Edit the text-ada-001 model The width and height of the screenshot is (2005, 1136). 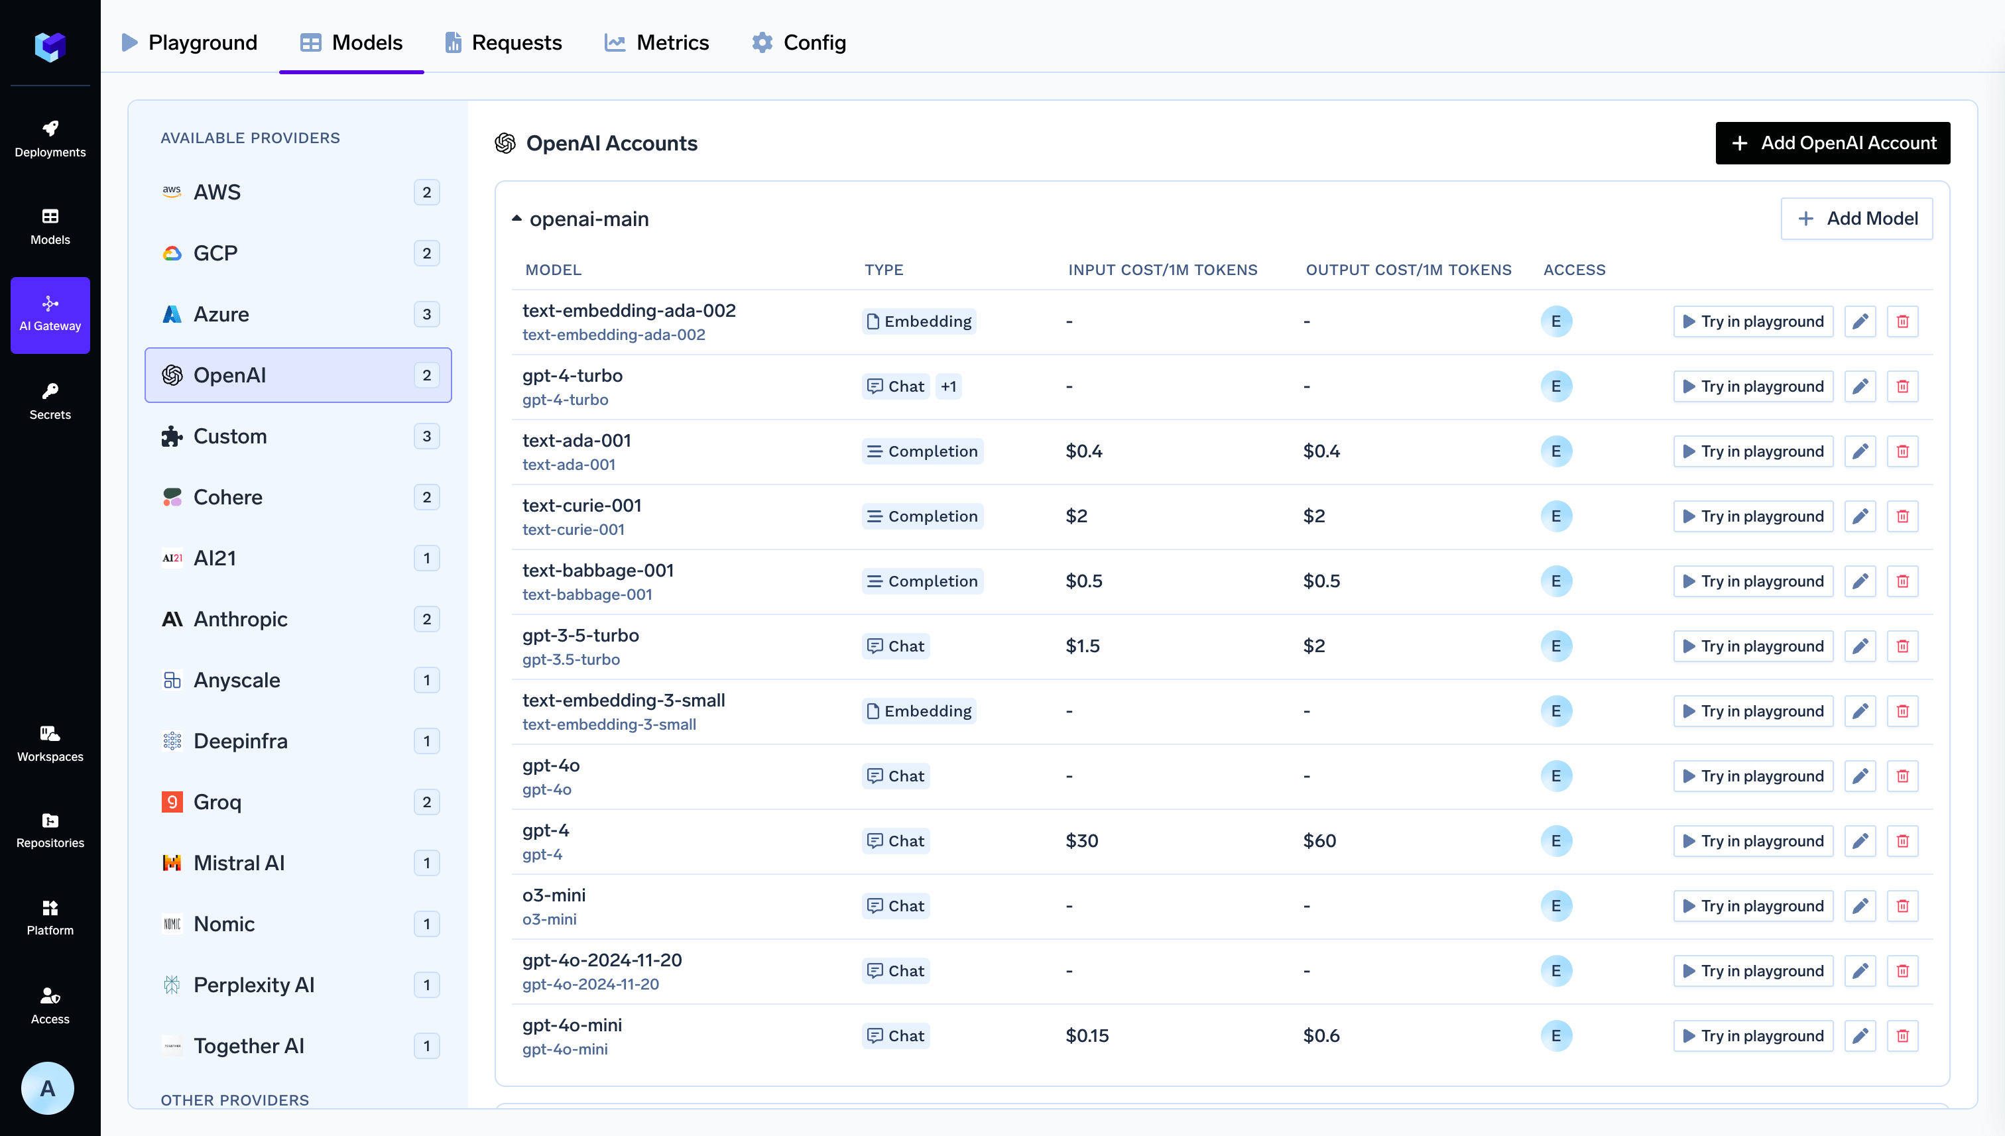pos(1860,451)
